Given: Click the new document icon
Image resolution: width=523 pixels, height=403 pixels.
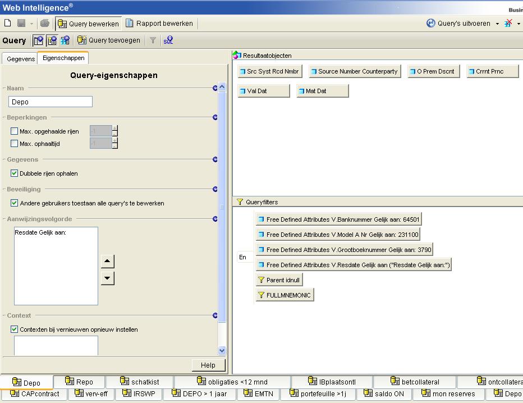Looking at the screenshot, I should point(8,24).
